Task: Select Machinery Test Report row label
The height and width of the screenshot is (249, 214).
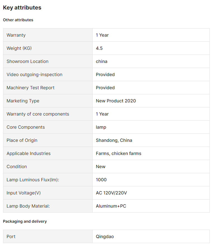Action: click(x=30, y=88)
